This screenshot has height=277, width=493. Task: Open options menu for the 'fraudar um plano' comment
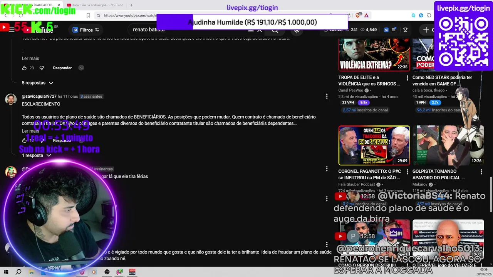tap(327, 244)
